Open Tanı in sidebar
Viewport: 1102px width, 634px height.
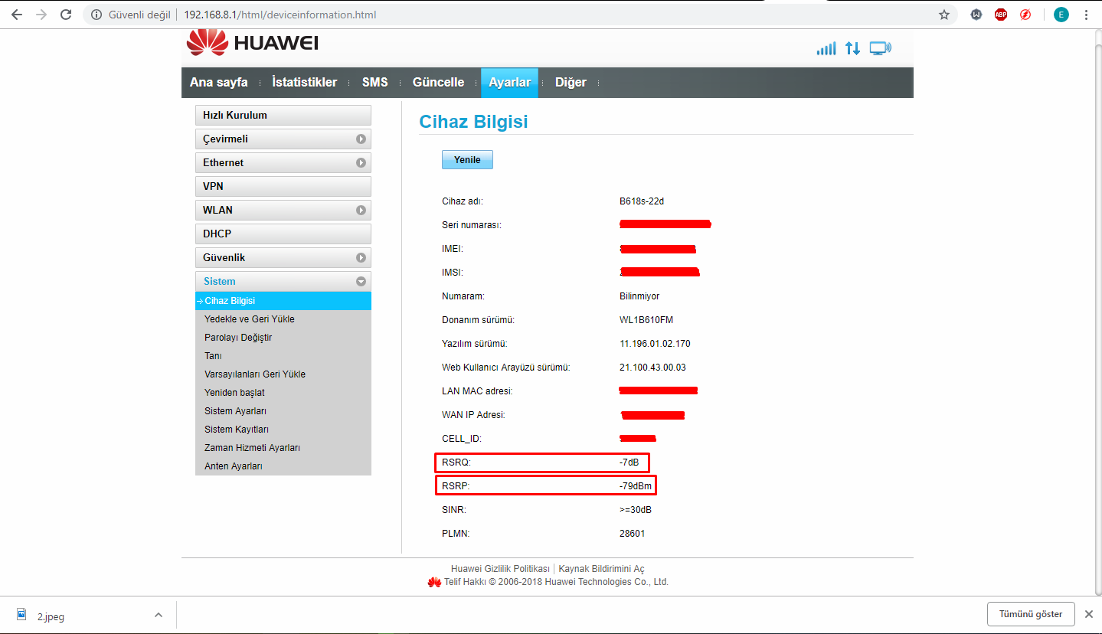213,356
